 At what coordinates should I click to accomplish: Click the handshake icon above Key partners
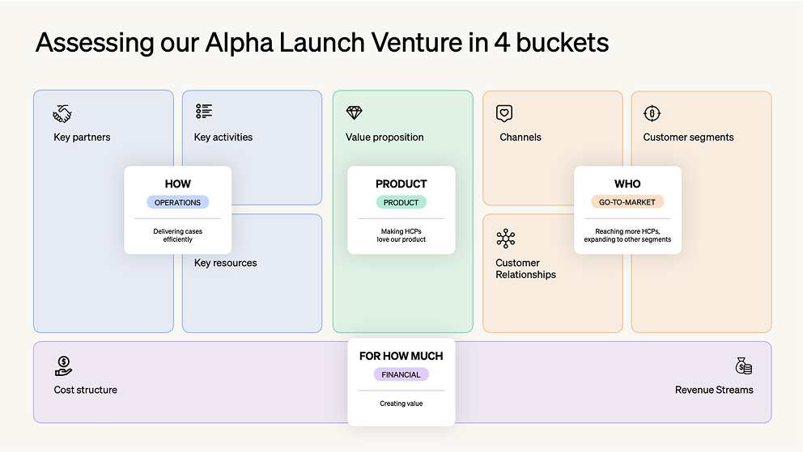coord(62,113)
